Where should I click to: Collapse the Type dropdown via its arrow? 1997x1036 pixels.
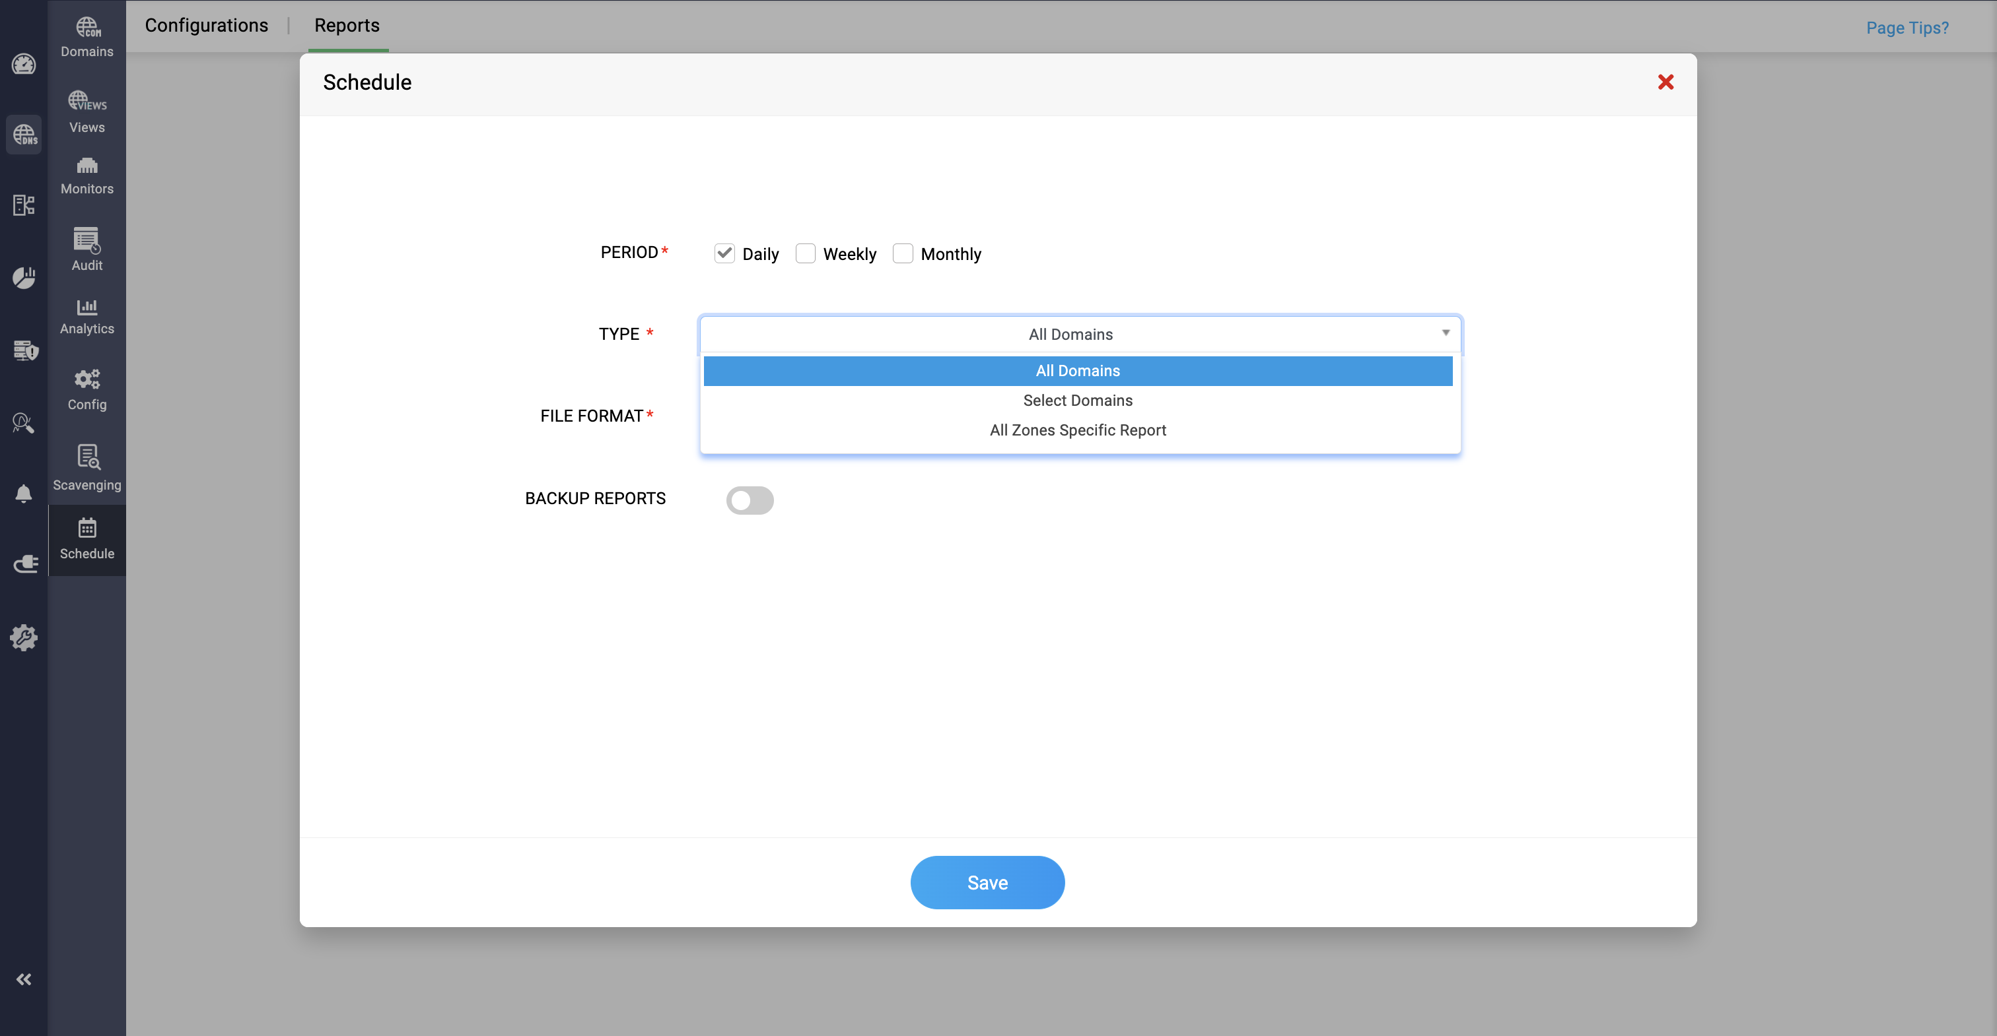1445,333
